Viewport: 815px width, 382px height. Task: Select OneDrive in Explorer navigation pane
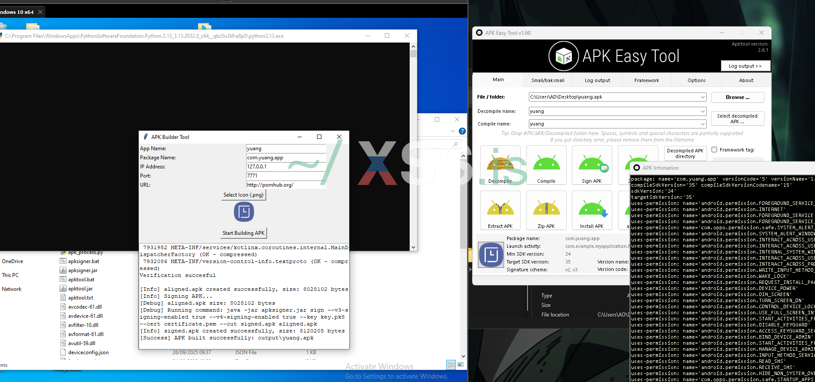pyautogui.click(x=13, y=261)
